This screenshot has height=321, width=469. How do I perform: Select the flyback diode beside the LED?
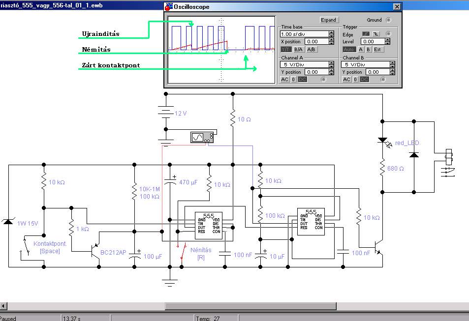click(414, 154)
